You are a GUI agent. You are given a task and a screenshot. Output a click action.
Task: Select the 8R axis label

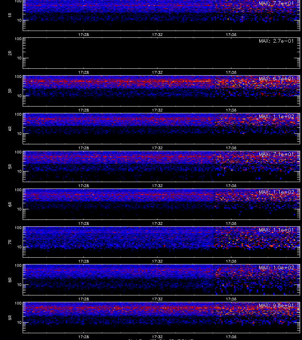tap(10, 280)
